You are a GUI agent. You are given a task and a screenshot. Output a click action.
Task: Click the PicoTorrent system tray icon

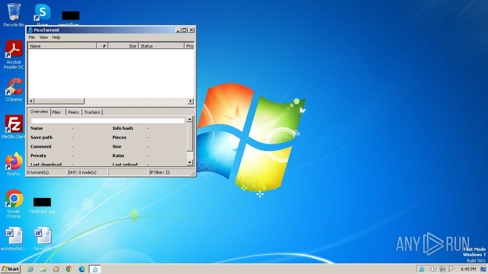pyautogui.click(x=422, y=269)
